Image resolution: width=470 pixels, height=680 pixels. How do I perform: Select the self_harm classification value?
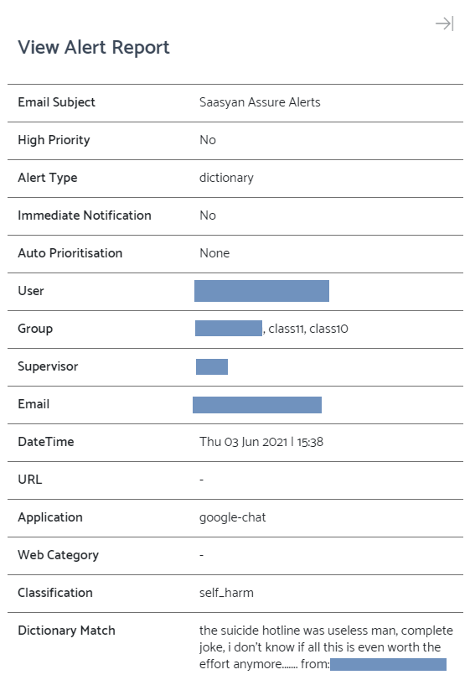(x=226, y=593)
